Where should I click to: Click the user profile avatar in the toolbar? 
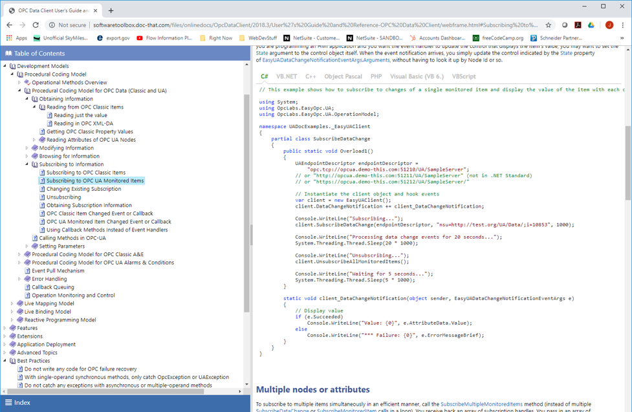(x=609, y=25)
